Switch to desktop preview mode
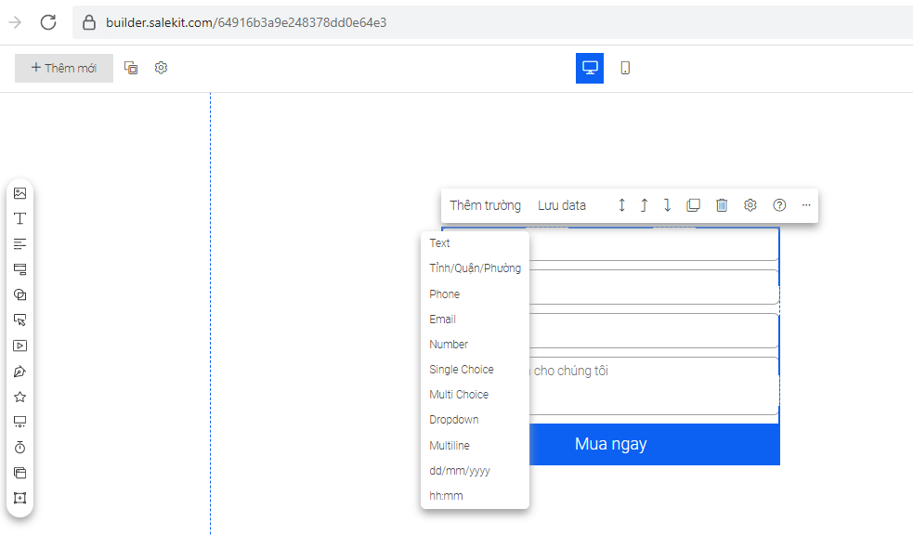Screen dimensions: 913x535 click(x=590, y=68)
